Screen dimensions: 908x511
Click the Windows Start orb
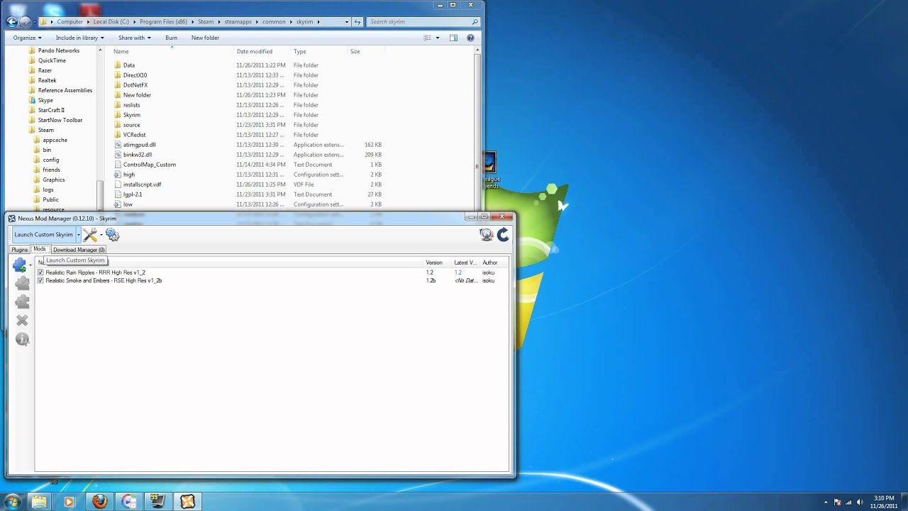point(13,502)
